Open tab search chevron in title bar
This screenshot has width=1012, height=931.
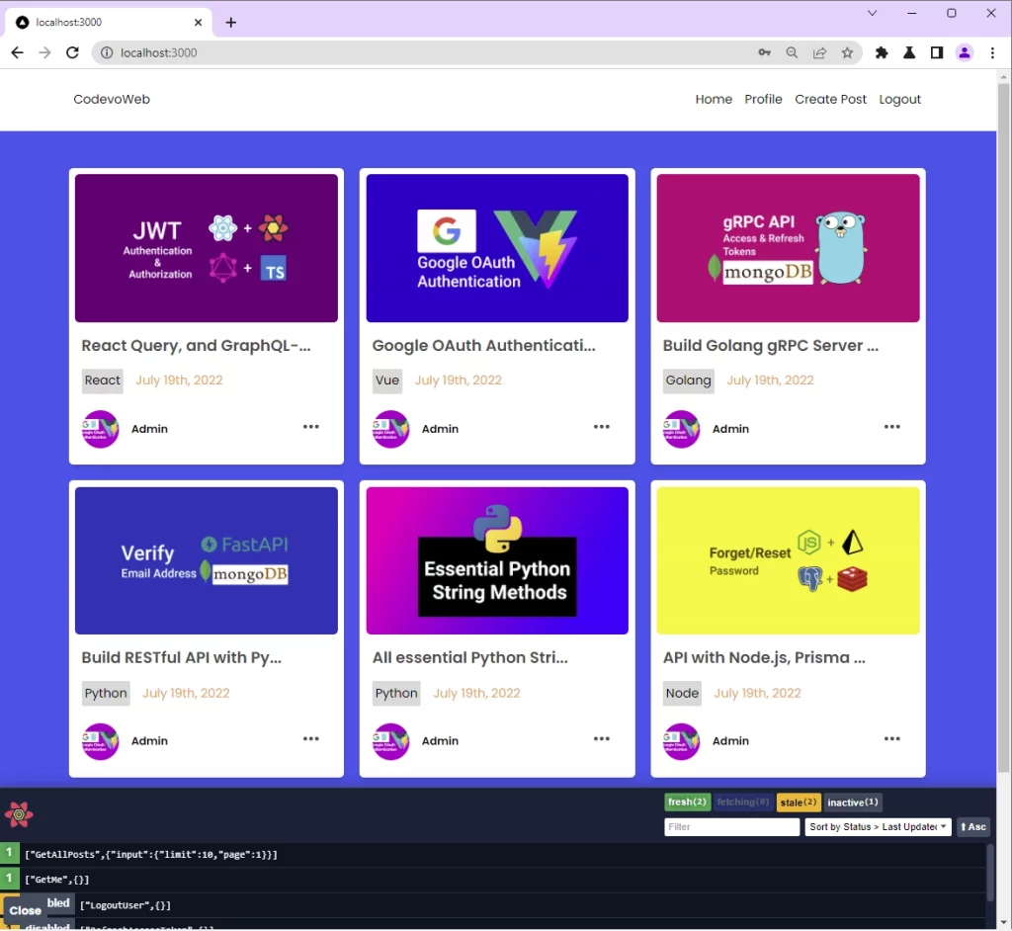(x=872, y=13)
